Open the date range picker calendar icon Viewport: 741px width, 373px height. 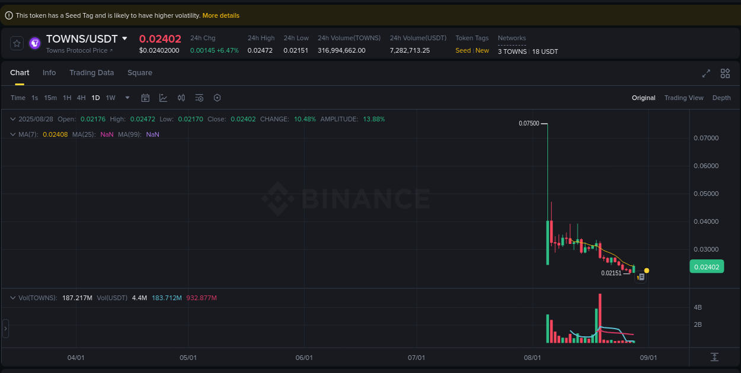point(145,98)
